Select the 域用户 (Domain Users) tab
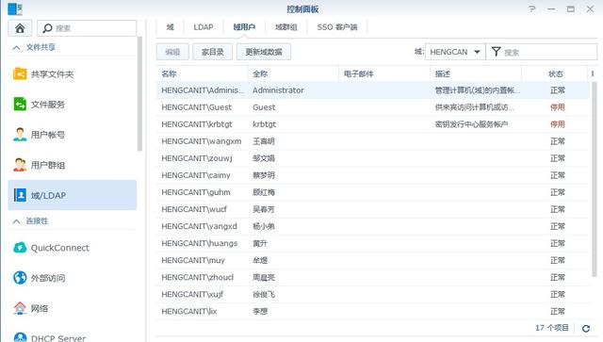The height and width of the screenshot is (342, 603). click(244, 27)
